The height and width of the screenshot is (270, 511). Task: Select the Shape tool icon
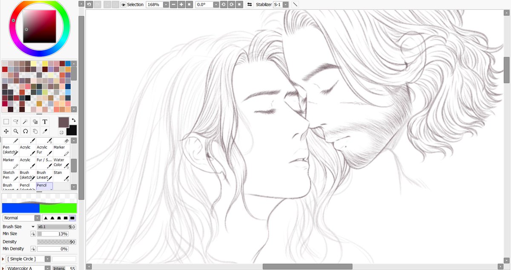pos(35,122)
